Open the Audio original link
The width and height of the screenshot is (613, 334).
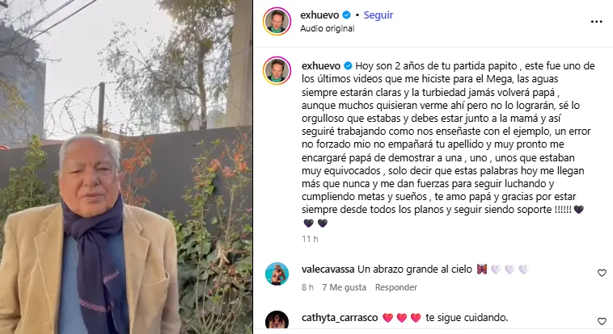click(328, 28)
